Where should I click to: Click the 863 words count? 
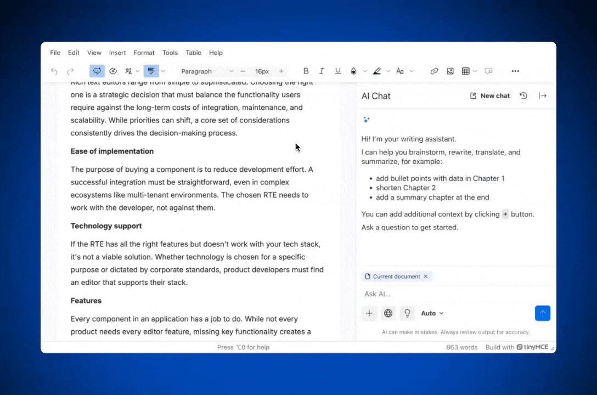click(461, 347)
